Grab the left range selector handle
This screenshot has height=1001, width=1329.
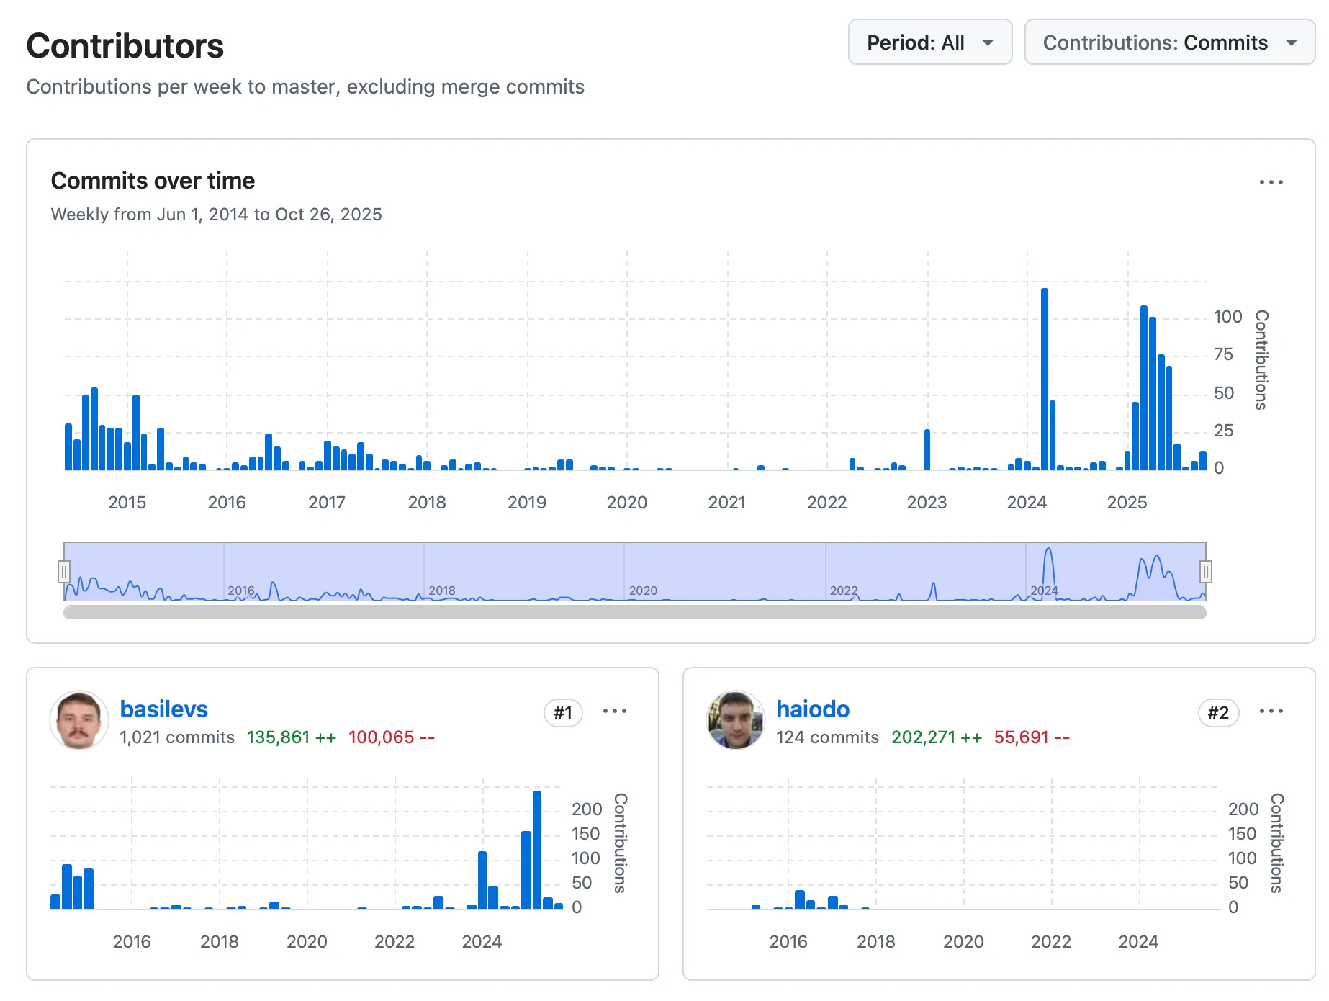(64, 572)
